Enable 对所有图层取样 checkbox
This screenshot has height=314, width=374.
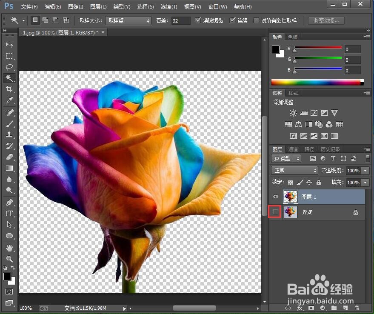point(256,20)
